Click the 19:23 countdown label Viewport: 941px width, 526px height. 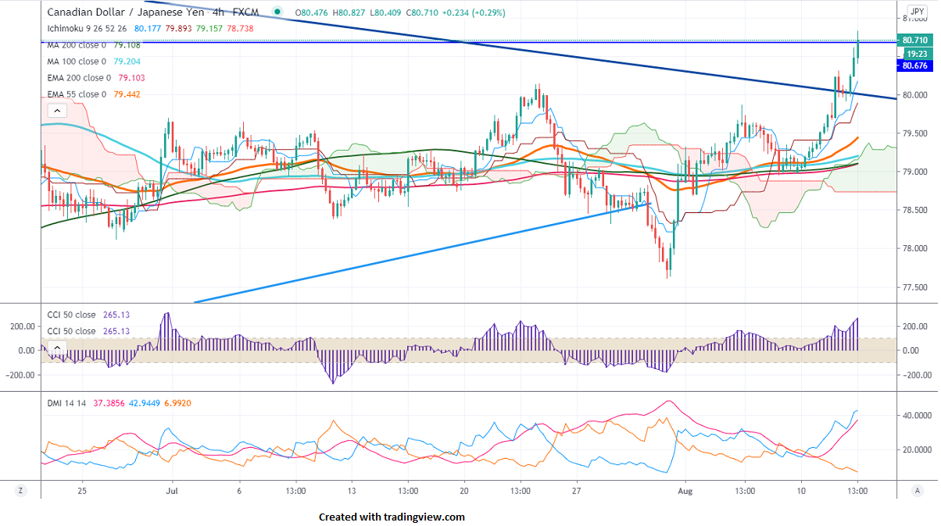coord(916,54)
